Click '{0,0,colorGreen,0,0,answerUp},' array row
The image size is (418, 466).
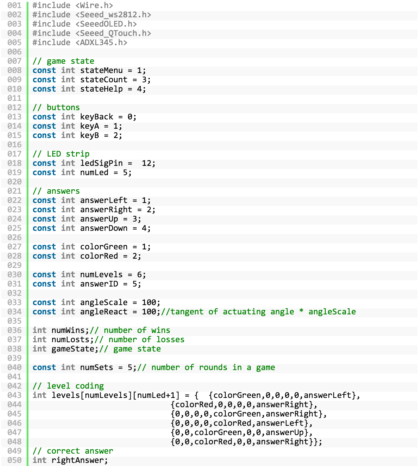(242, 432)
